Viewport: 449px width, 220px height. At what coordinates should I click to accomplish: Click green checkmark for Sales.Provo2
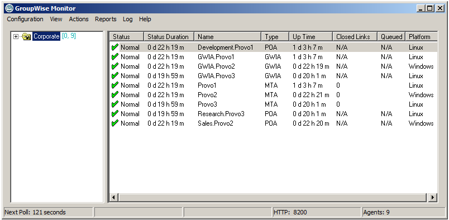pyautogui.click(x=115, y=123)
